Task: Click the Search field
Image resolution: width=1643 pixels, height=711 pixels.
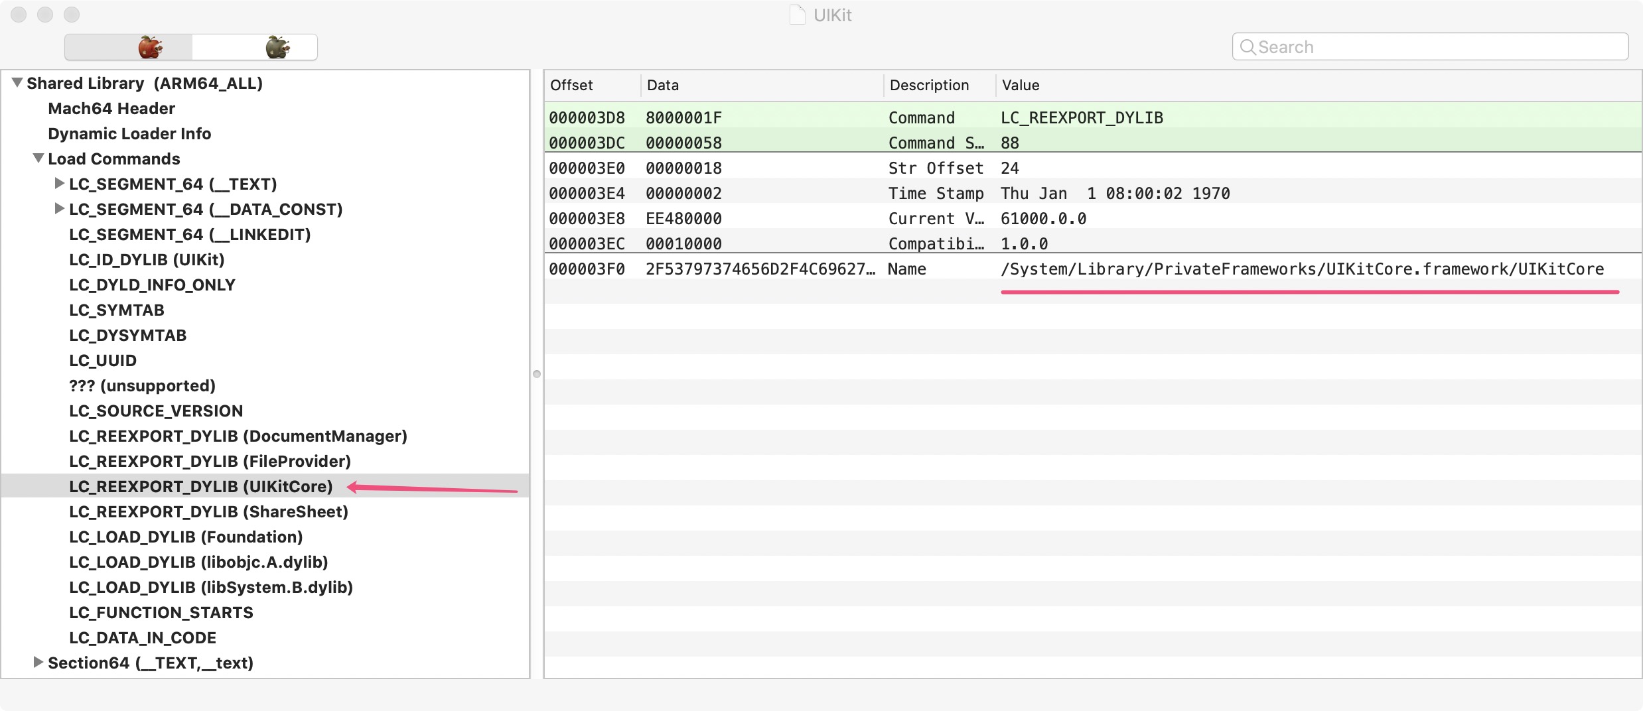Action: [1430, 47]
